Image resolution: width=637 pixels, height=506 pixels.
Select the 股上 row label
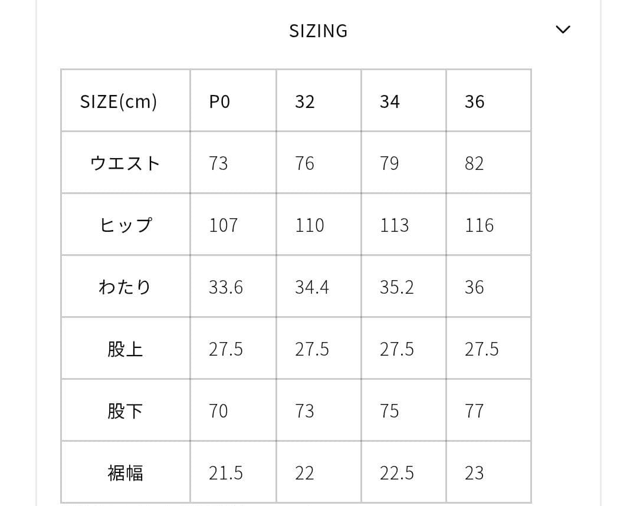click(x=125, y=349)
